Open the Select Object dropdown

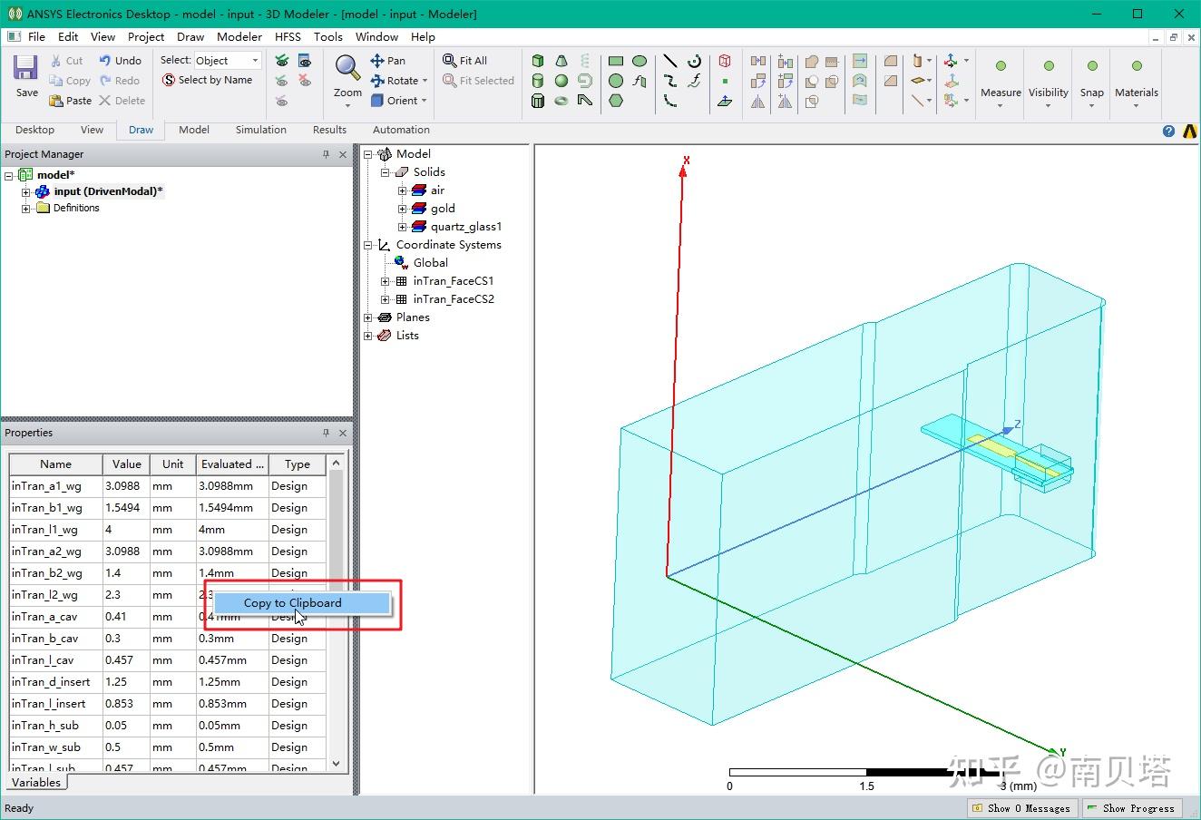click(228, 61)
